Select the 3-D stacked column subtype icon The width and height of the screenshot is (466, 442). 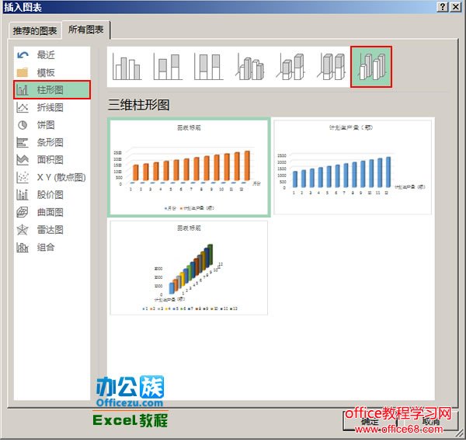point(290,67)
